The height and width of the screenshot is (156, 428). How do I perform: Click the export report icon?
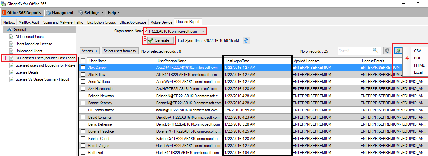(398, 51)
